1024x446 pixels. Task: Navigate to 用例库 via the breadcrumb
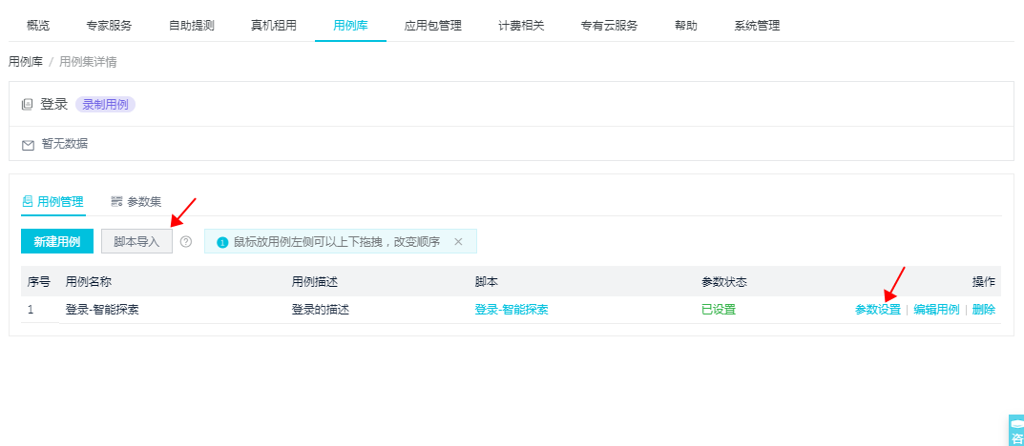(25, 62)
